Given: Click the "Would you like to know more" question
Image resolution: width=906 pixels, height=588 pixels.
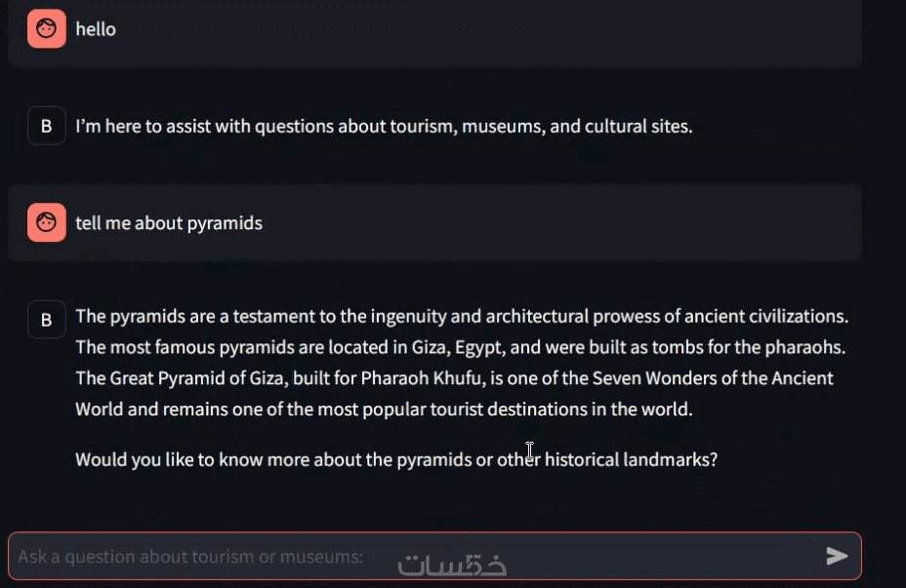Looking at the screenshot, I should coord(396,459).
